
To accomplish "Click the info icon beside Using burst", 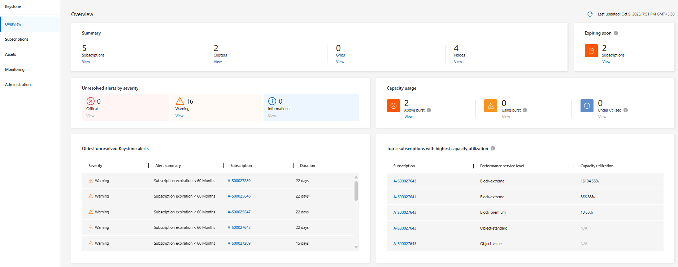I will [x=525, y=110].
